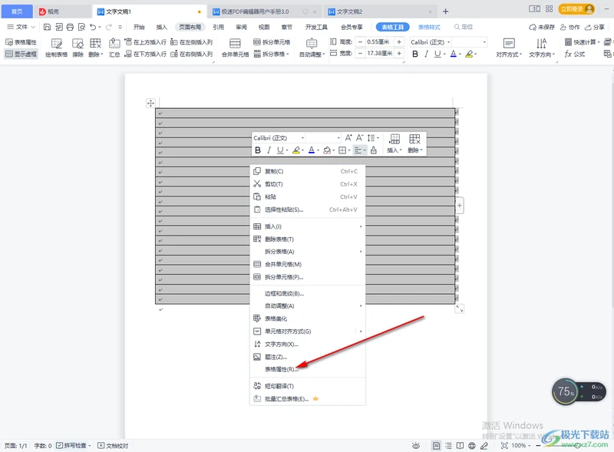614x452 pixels.
Task: Apply ribbon font color A swatch
Action: [x=453, y=54]
